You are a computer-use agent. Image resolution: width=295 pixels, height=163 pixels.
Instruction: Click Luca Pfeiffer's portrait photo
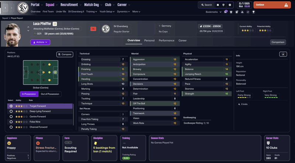(x=12, y=35)
